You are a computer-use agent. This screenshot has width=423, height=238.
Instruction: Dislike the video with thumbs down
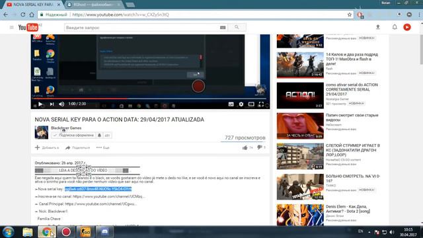259,147
